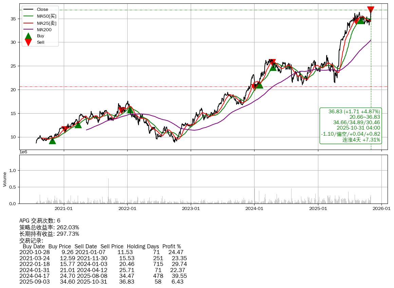Click the Buy marker near January 2022

tap(130, 110)
